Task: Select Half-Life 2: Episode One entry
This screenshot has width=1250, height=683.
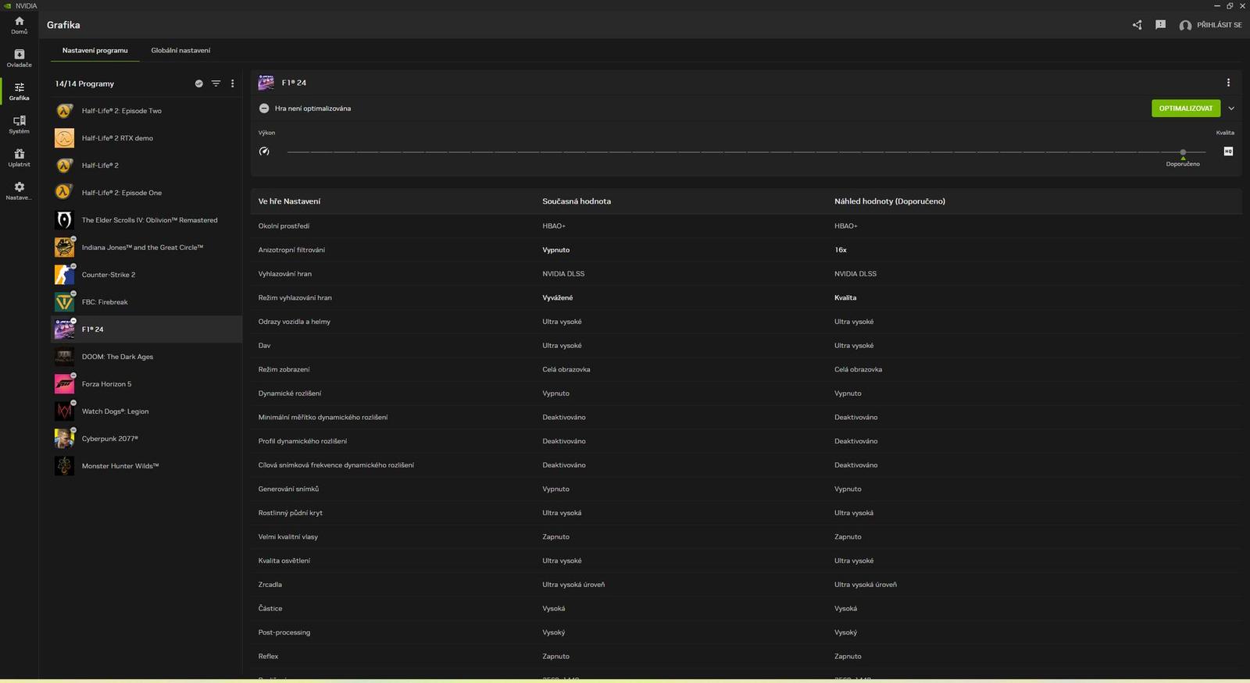Action: (x=146, y=193)
